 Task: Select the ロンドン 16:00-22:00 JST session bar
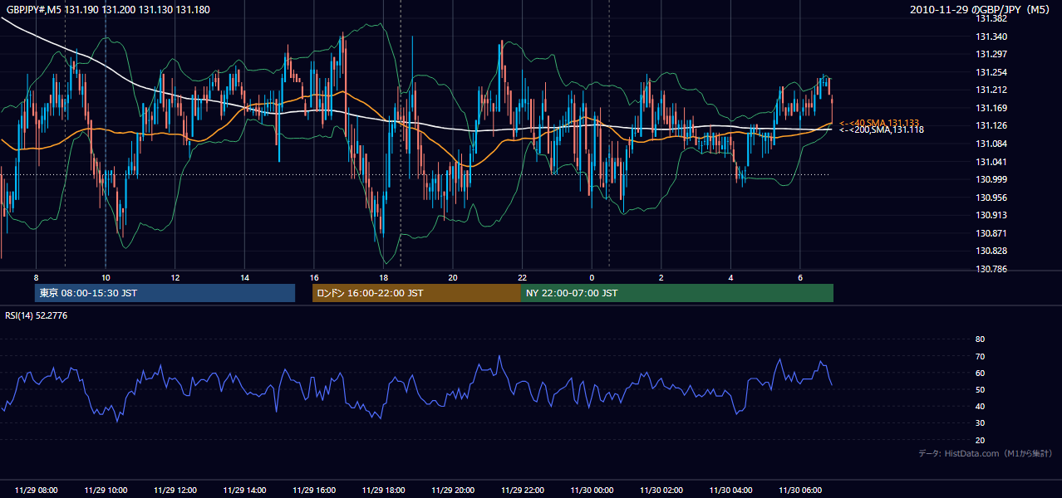click(416, 293)
